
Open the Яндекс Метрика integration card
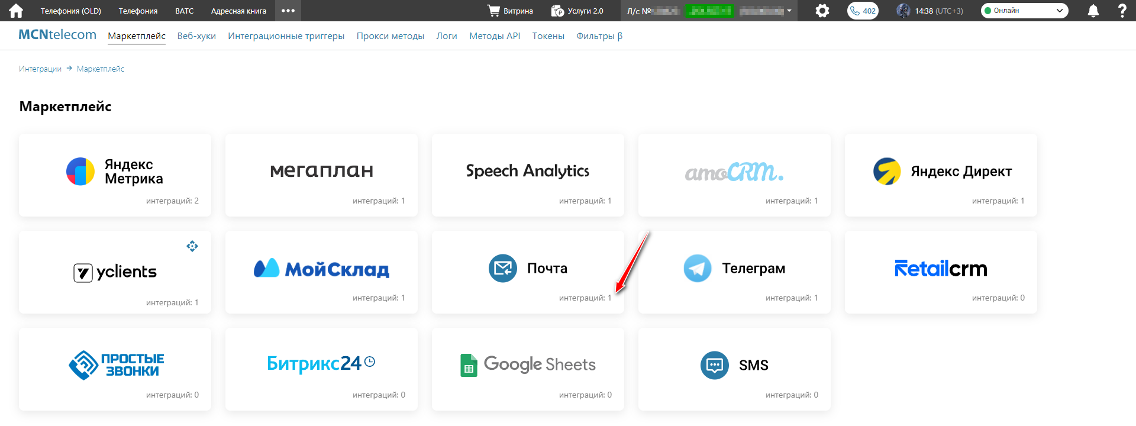(115, 175)
